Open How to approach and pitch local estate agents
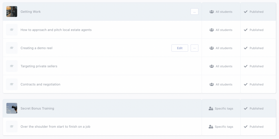Viewport: 279px width, 139px height. 56,30
